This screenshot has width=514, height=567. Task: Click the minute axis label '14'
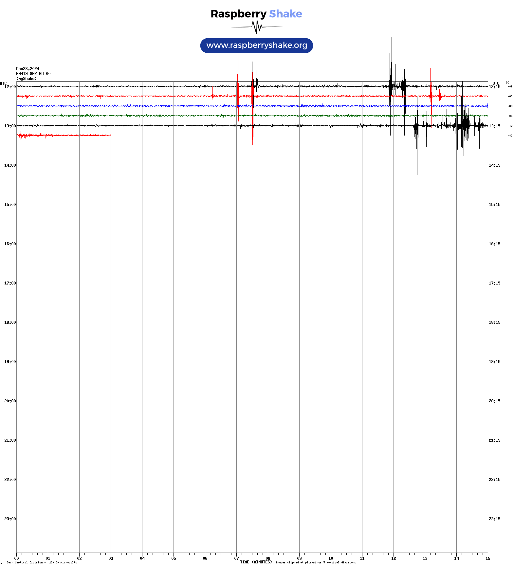pos(456,558)
